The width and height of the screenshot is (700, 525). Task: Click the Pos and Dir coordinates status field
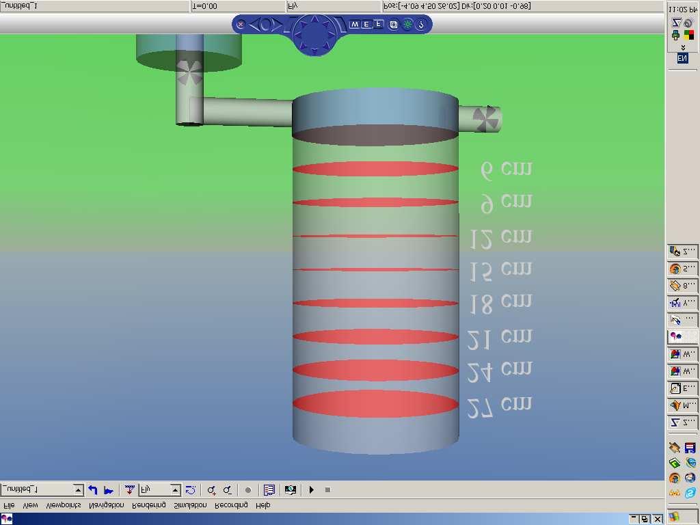pyautogui.click(x=522, y=6)
